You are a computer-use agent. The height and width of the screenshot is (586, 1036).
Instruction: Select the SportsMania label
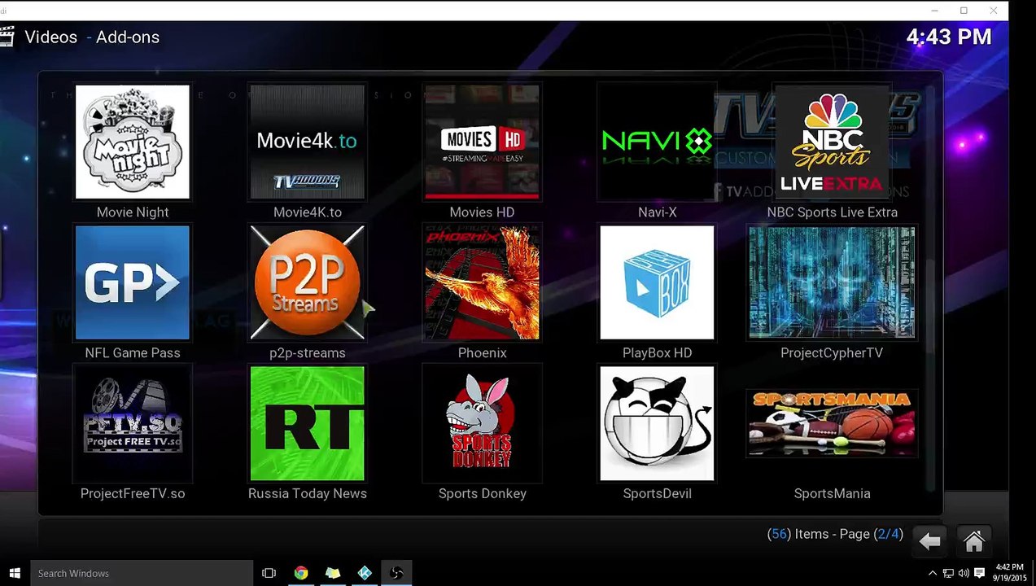coord(832,493)
